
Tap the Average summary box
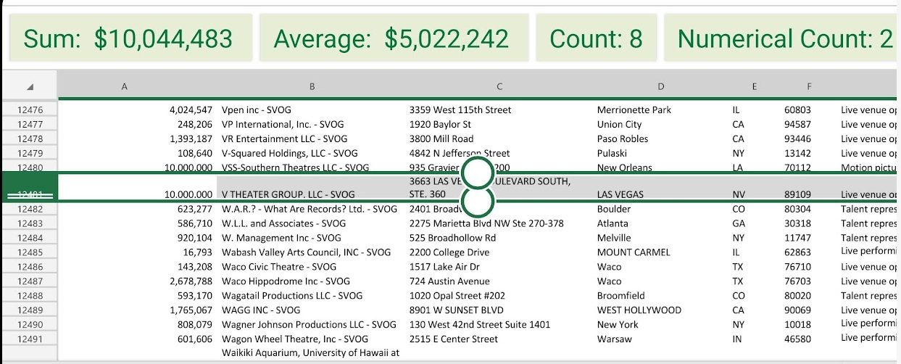coord(391,38)
